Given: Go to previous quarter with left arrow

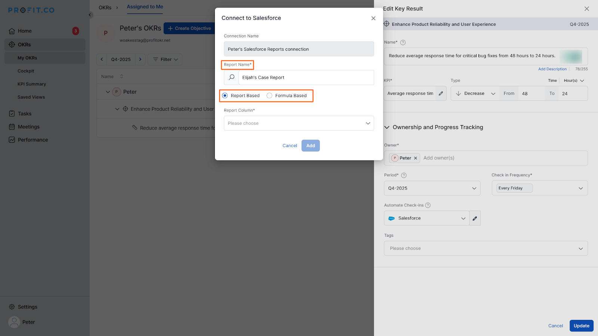Looking at the screenshot, I should (102, 59).
